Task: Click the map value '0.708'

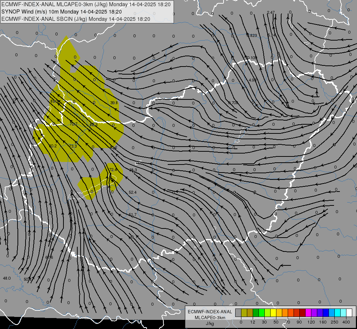Action: tap(233, 103)
